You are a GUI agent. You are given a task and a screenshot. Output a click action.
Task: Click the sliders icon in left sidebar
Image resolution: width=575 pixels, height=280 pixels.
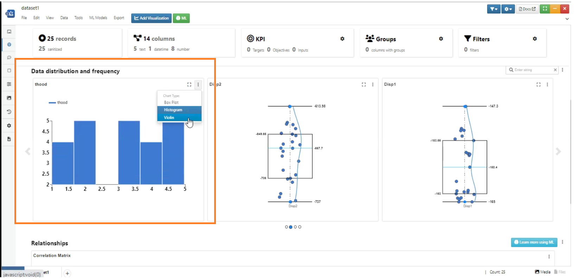pos(9,84)
